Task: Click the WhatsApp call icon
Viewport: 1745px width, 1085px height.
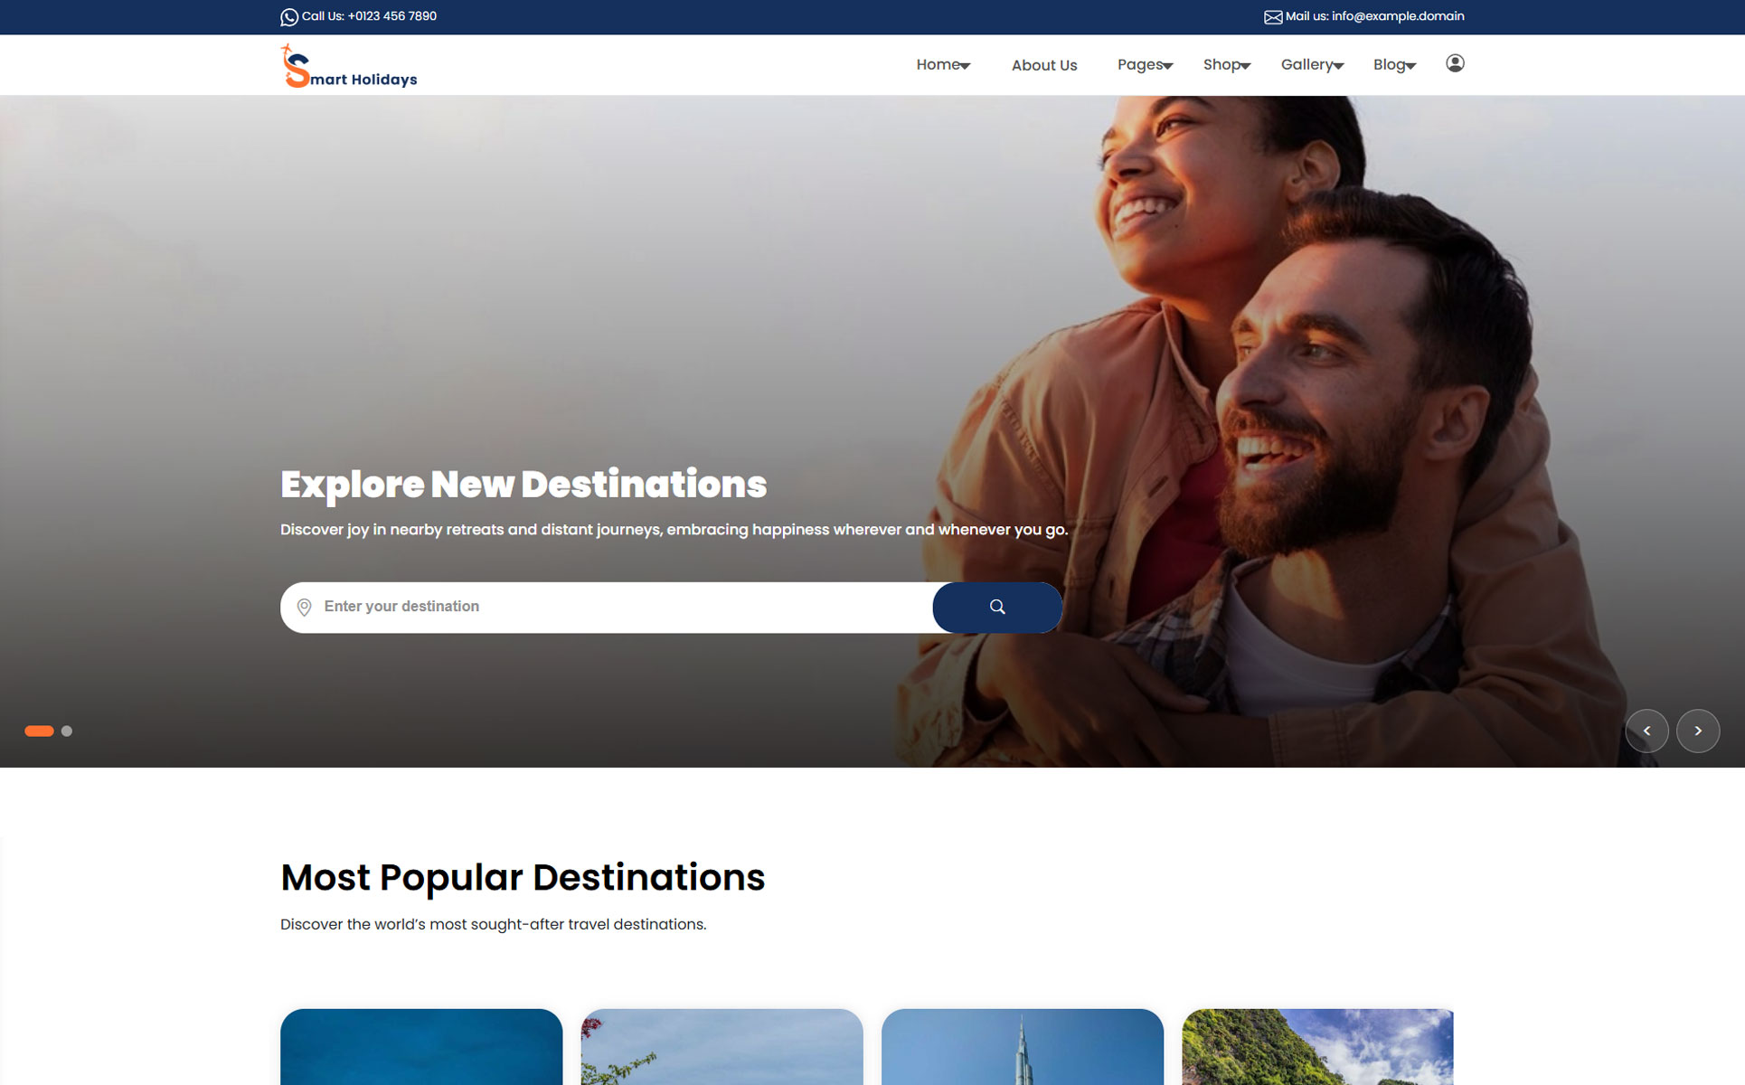Action: (x=289, y=17)
